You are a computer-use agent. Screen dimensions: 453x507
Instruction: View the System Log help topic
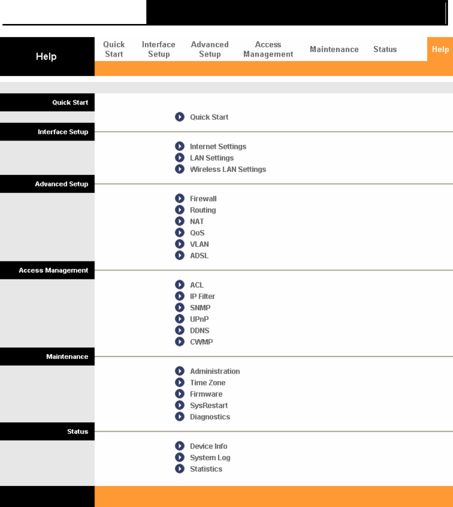click(210, 457)
